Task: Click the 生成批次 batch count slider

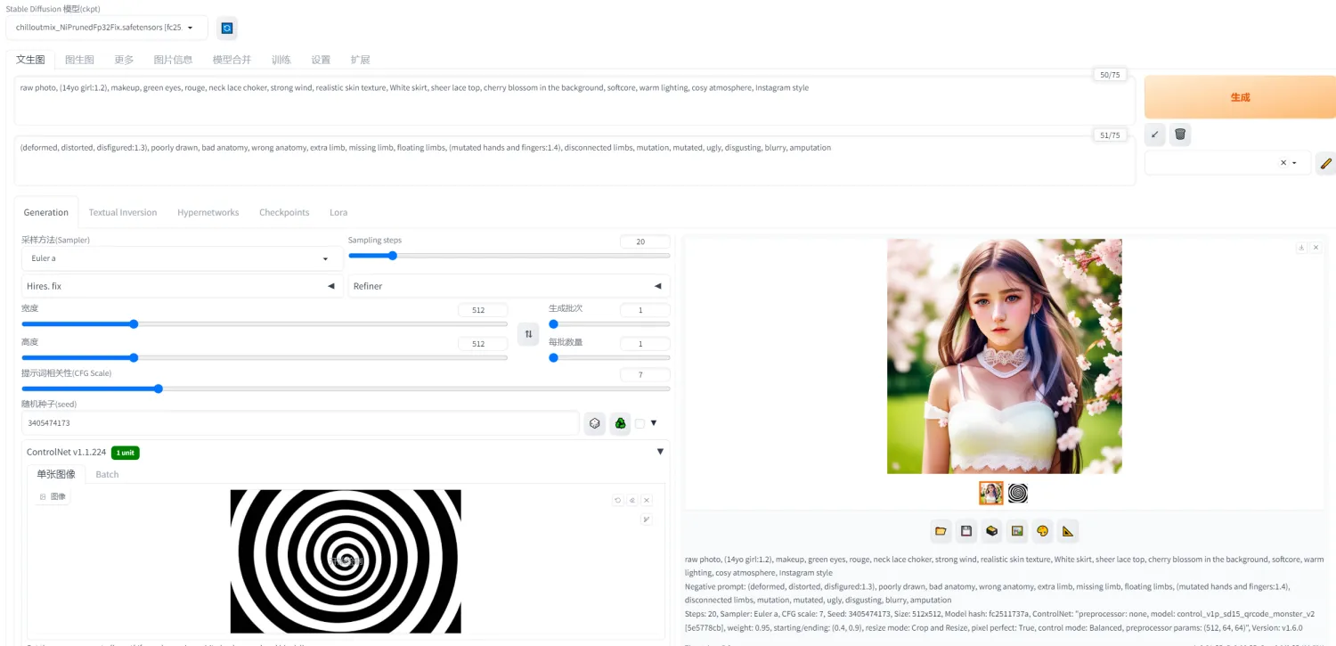Action: coord(609,324)
